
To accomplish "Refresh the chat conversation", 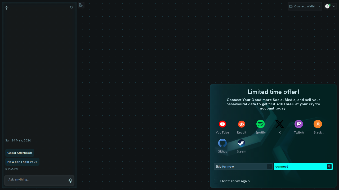I will [72, 7].
